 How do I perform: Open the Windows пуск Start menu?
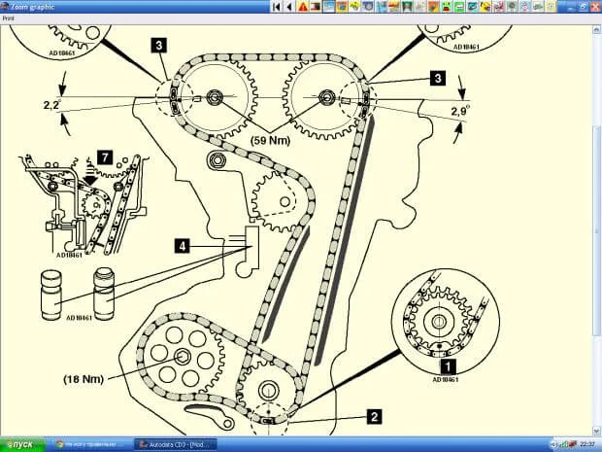pyautogui.click(x=18, y=444)
